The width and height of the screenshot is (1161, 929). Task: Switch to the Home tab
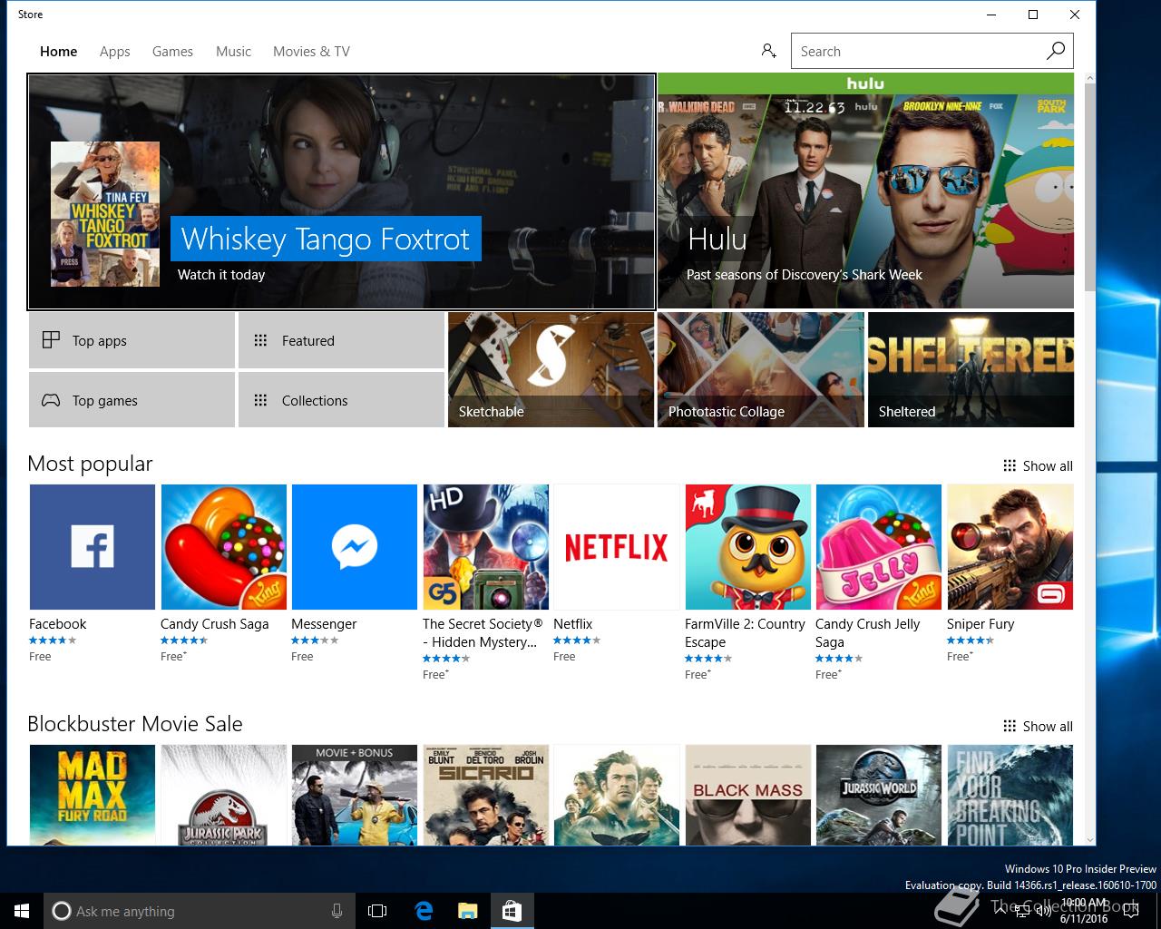pyautogui.click(x=58, y=52)
